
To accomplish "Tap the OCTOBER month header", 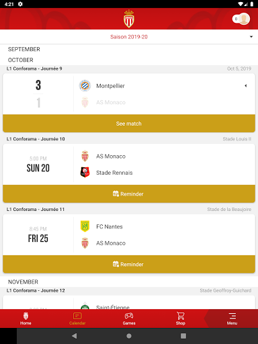I will pos(21,60).
